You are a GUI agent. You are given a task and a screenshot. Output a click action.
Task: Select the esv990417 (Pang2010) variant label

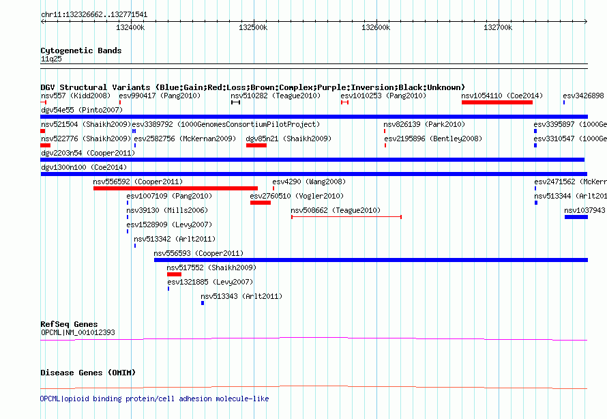[x=160, y=96]
